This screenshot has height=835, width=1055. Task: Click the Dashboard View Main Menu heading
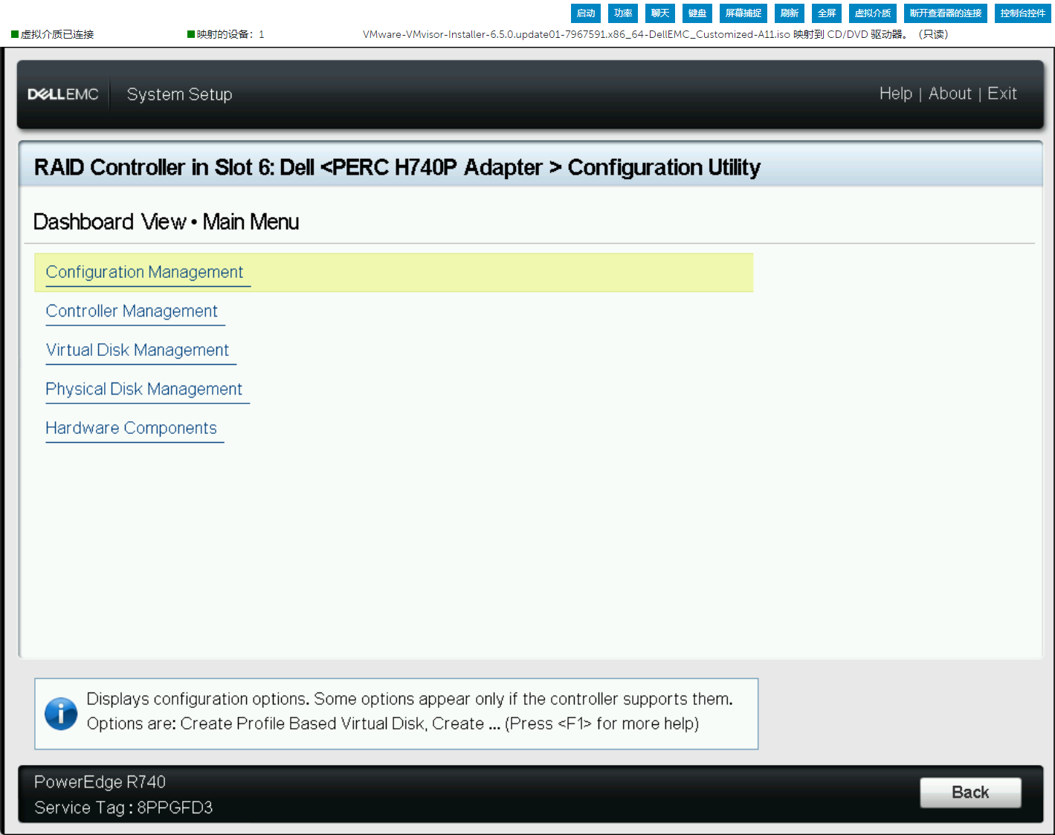[167, 222]
